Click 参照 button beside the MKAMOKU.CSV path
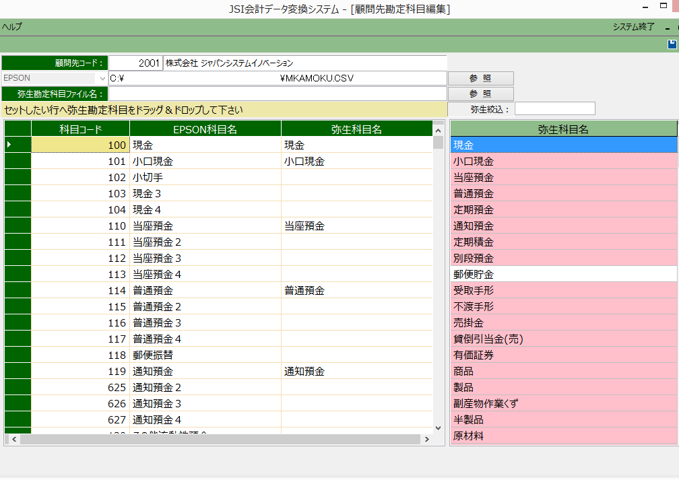The image size is (679, 480). [480, 78]
